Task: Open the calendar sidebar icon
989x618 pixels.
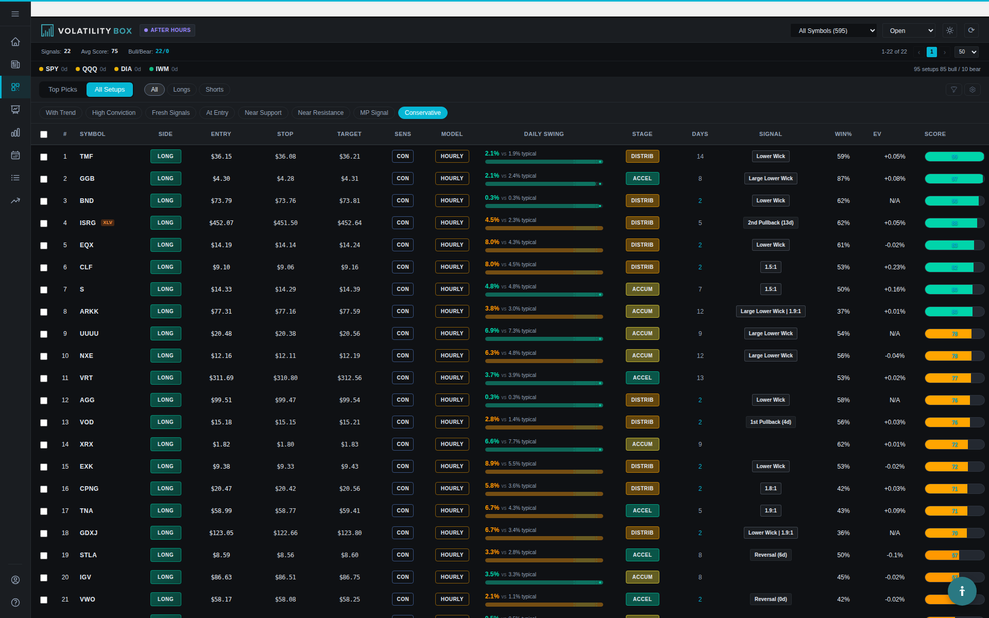Action: pyautogui.click(x=15, y=155)
